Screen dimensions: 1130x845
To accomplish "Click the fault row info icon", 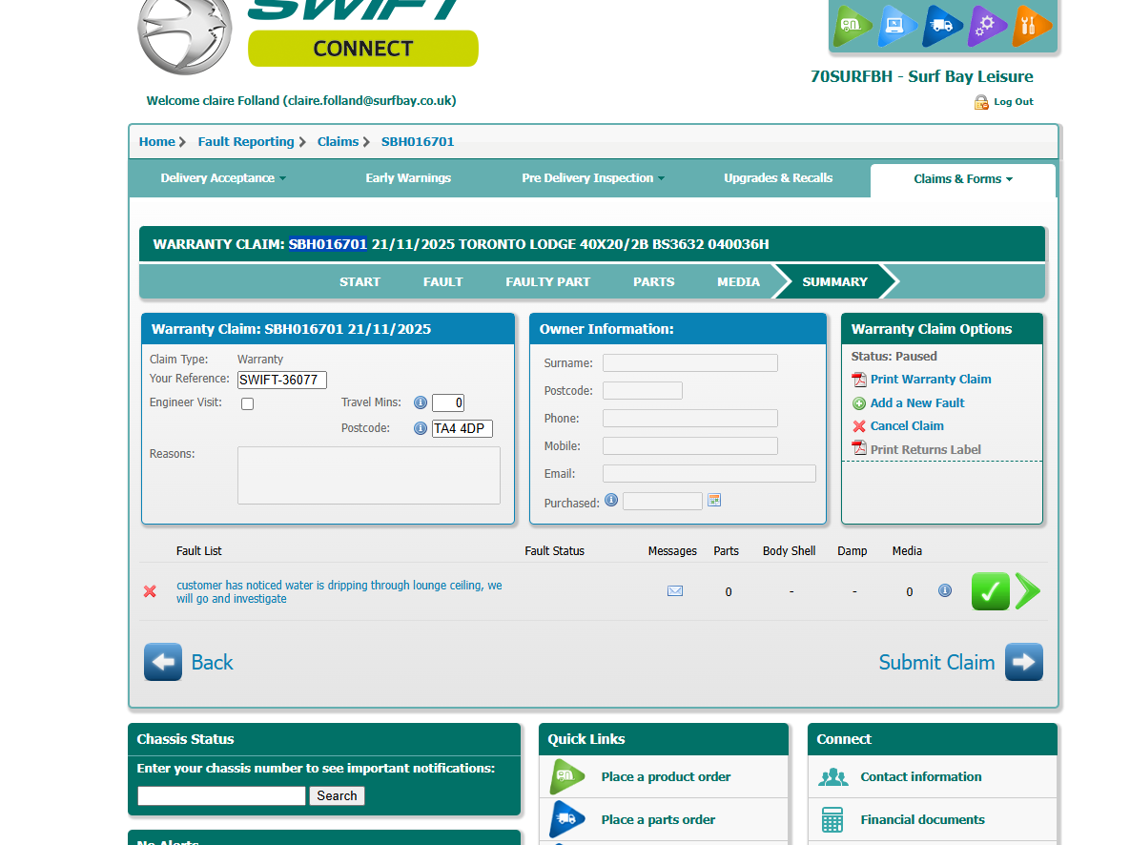I will click(x=945, y=590).
